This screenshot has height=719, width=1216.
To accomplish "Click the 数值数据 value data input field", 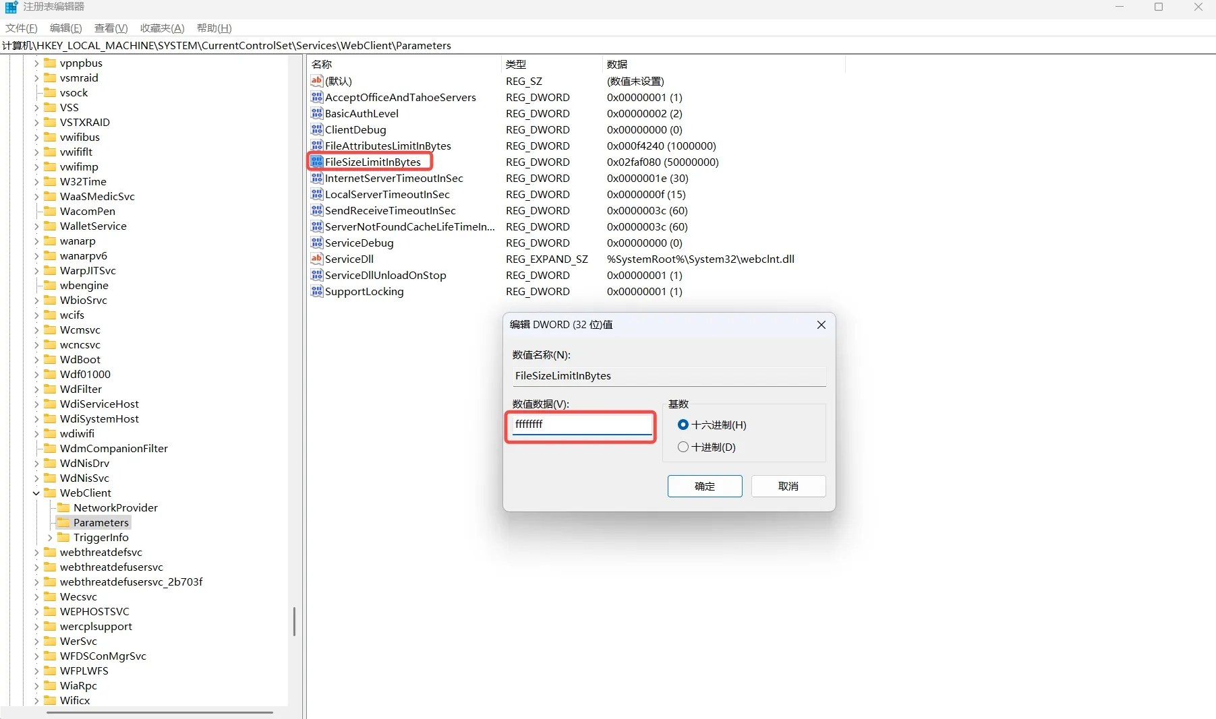I will point(581,425).
